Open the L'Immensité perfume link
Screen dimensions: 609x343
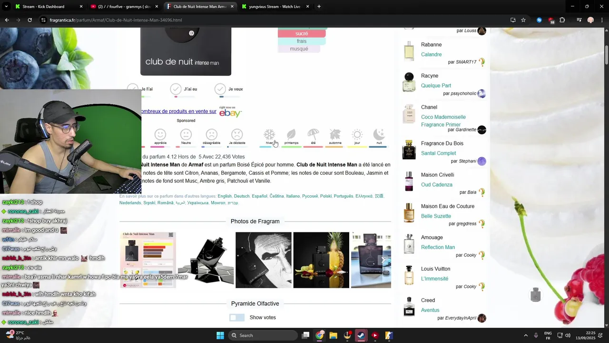click(434, 279)
